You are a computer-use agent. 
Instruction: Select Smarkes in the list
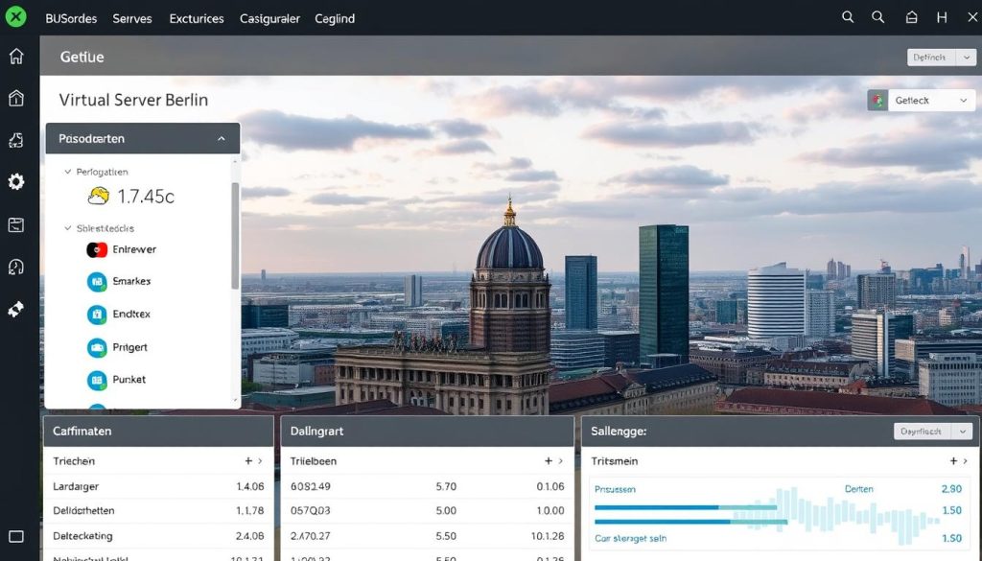coord(131,281)
